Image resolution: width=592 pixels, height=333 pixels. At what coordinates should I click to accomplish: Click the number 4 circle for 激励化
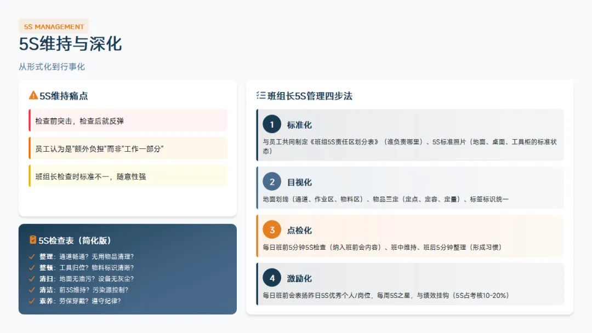point(272,278)
